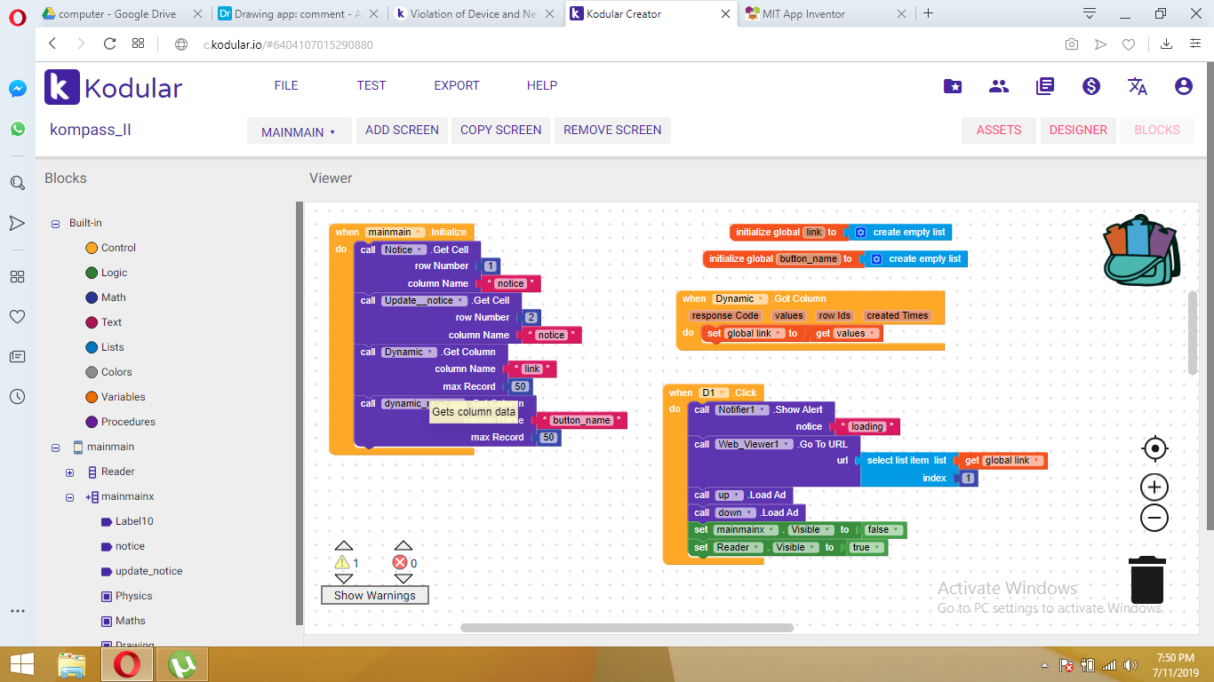
Task: Click the viewer horizontal scrollbar
Action: click(x=627, y=628)
